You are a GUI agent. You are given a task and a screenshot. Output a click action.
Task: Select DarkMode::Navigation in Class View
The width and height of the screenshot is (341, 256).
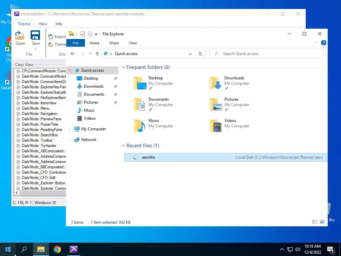point(40,114)
